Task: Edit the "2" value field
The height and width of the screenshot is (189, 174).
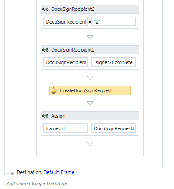Action: tap(114, 22)
